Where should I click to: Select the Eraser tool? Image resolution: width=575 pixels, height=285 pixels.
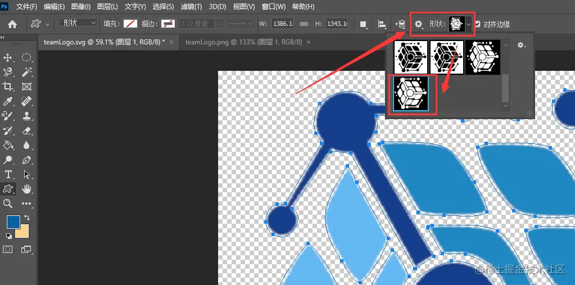click(x=26, y=130)
